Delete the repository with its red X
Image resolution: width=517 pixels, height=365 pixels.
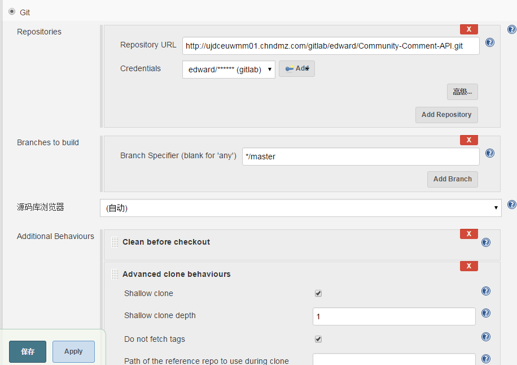[468, 29]
